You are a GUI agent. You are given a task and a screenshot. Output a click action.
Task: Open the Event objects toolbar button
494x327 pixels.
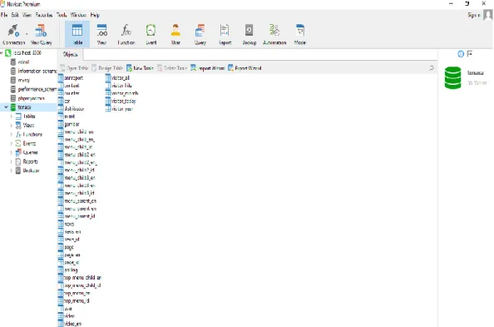click(151, 34)
